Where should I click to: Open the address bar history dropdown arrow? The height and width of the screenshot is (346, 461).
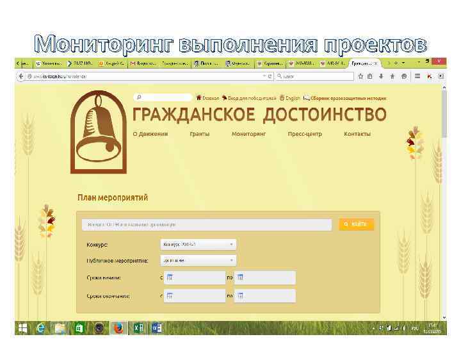pos(264,76)
